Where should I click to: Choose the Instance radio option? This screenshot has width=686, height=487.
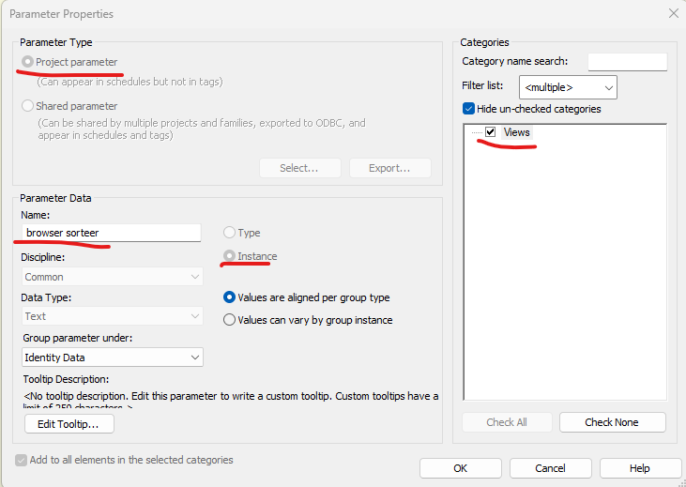(229, 256)
